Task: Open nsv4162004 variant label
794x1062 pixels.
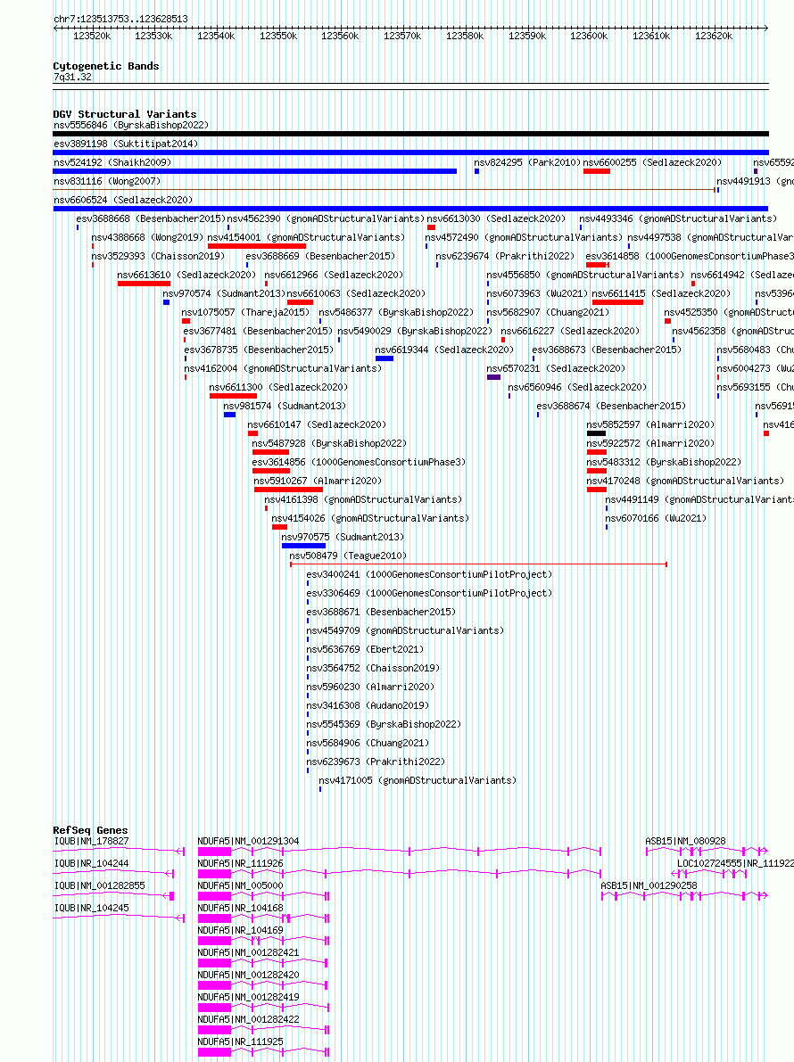Action: (x=283, y=369)
